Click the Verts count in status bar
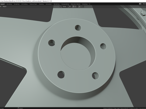The height and width of the screenshot is (109, 146). point(124,108)
